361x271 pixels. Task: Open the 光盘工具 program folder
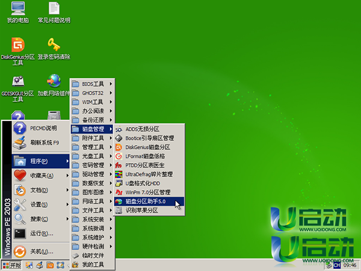click(x=92, y=156)
